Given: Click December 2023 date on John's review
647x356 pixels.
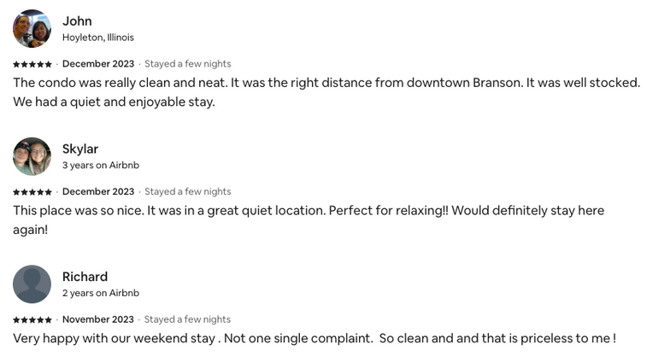Looking at the screenshot, I should pyautogui.click(x=98, y=64).
